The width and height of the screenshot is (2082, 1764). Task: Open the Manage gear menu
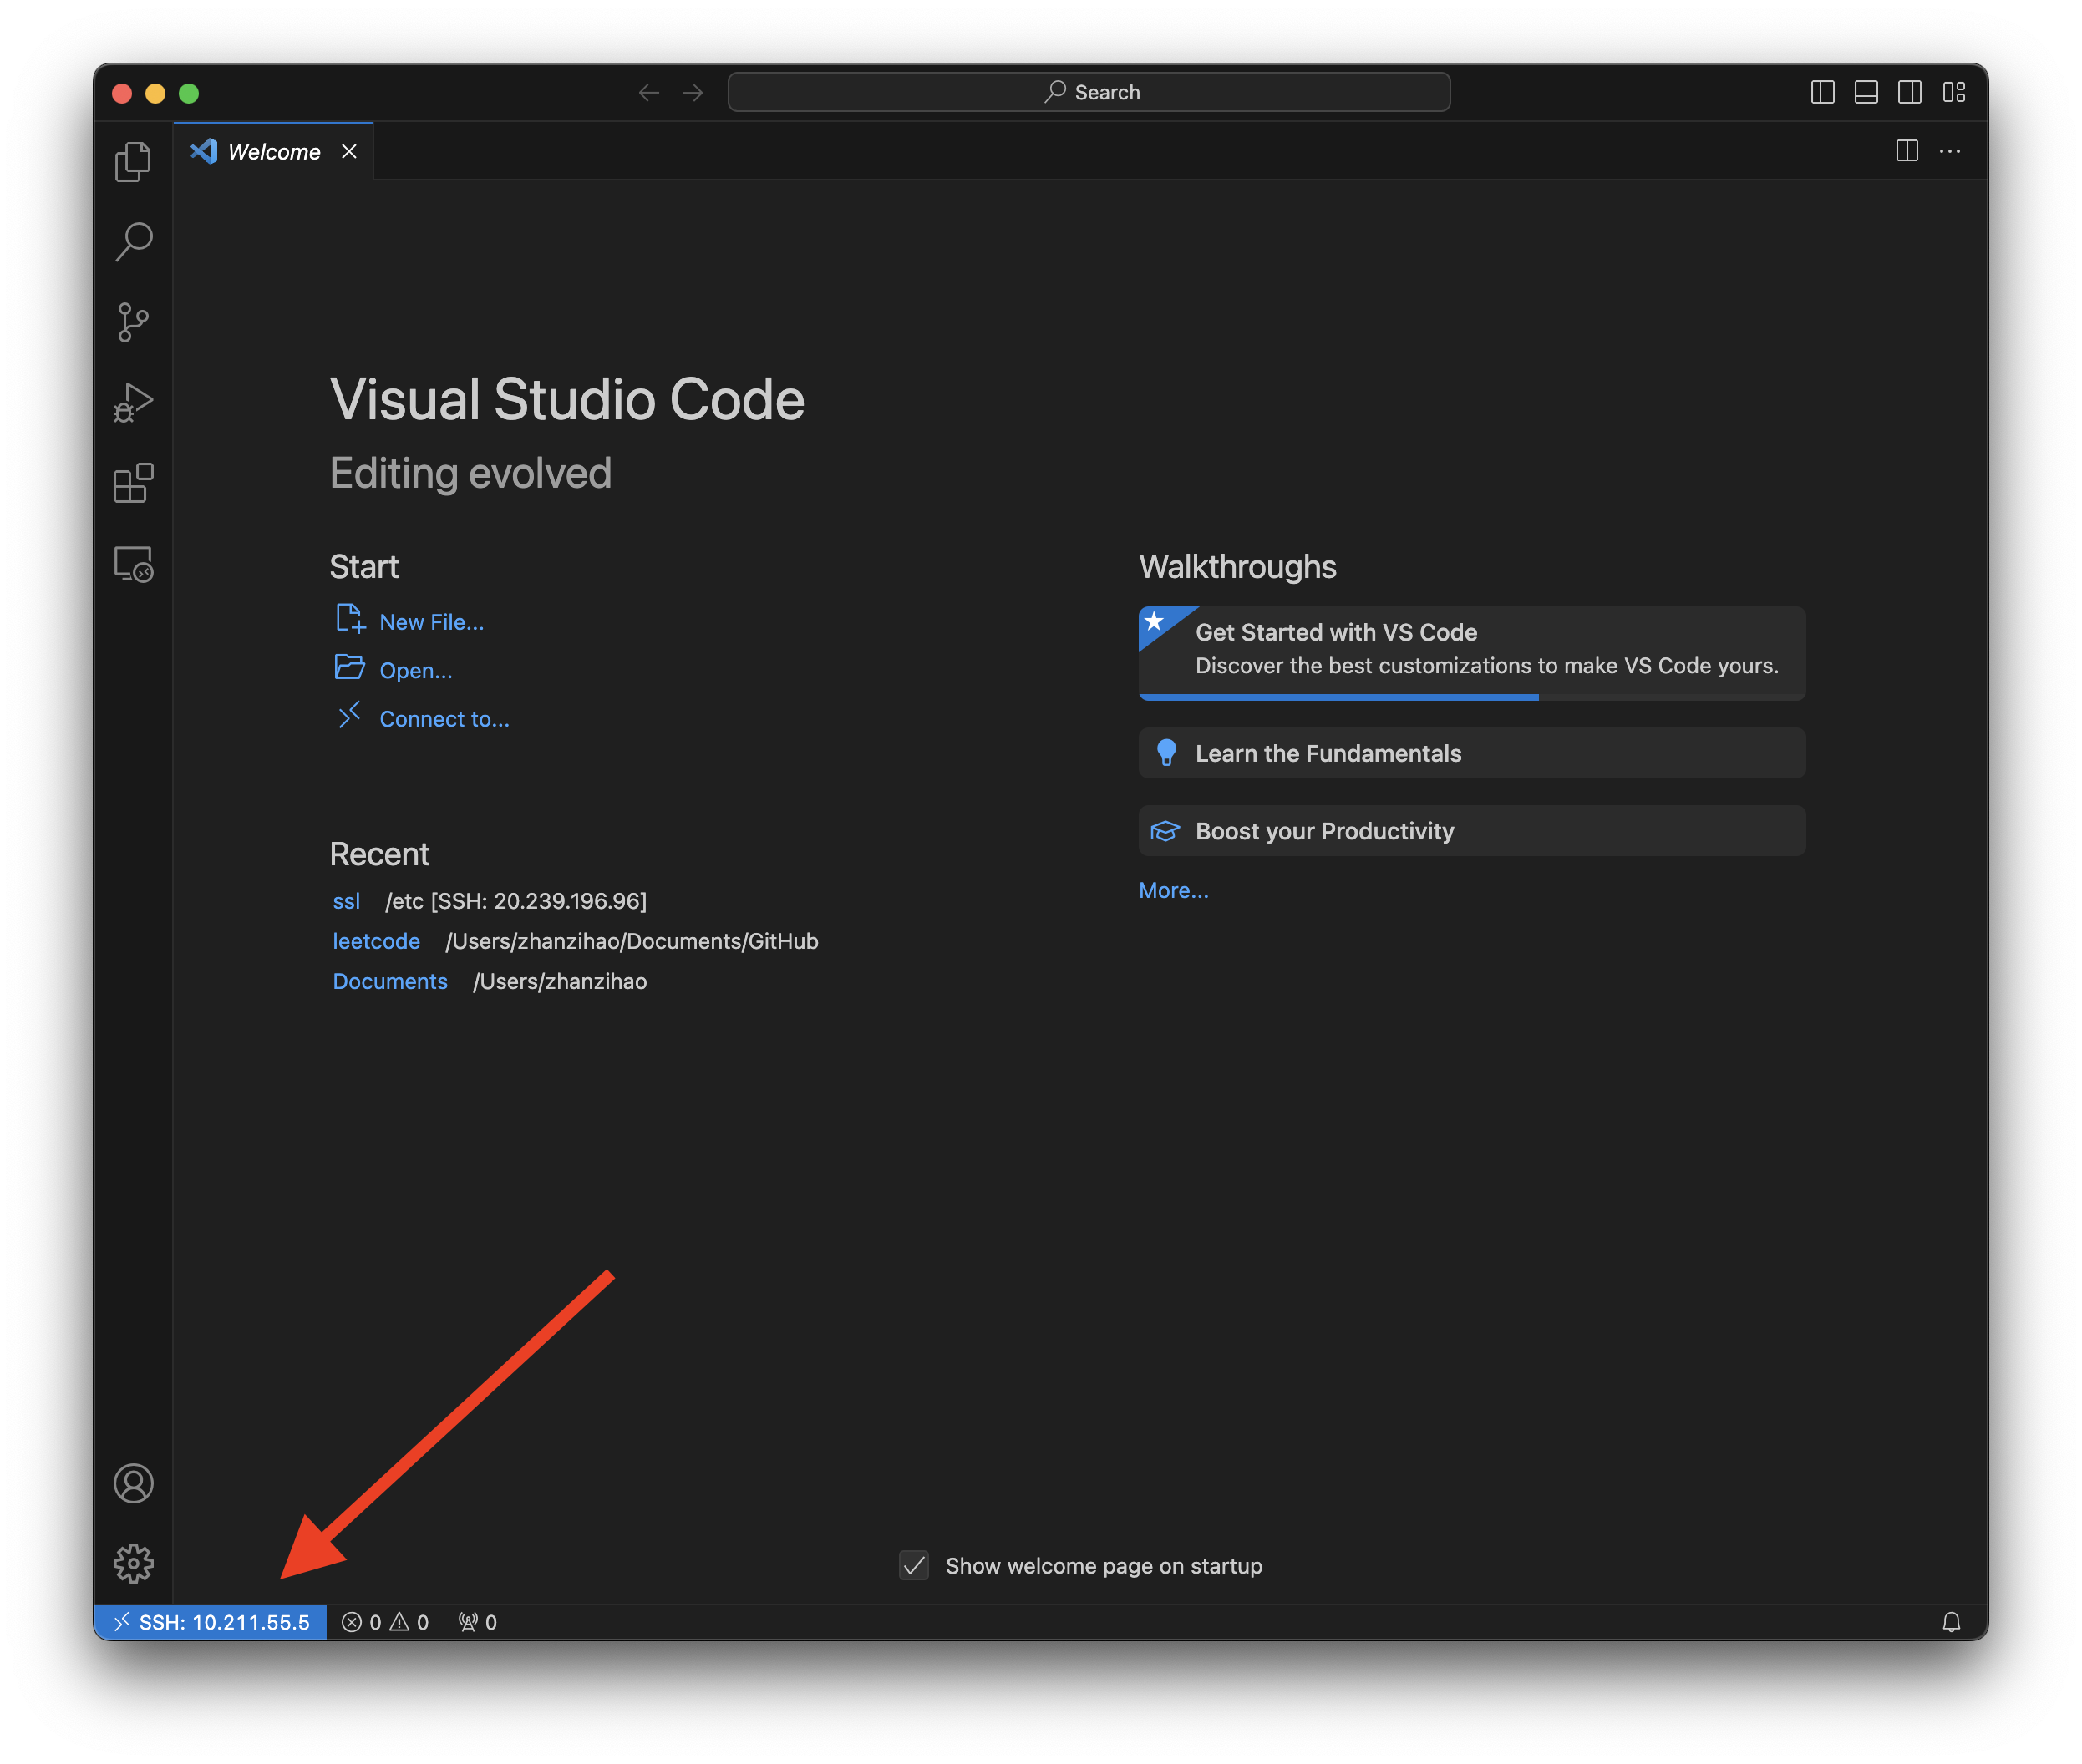(x=133, y=1563)
